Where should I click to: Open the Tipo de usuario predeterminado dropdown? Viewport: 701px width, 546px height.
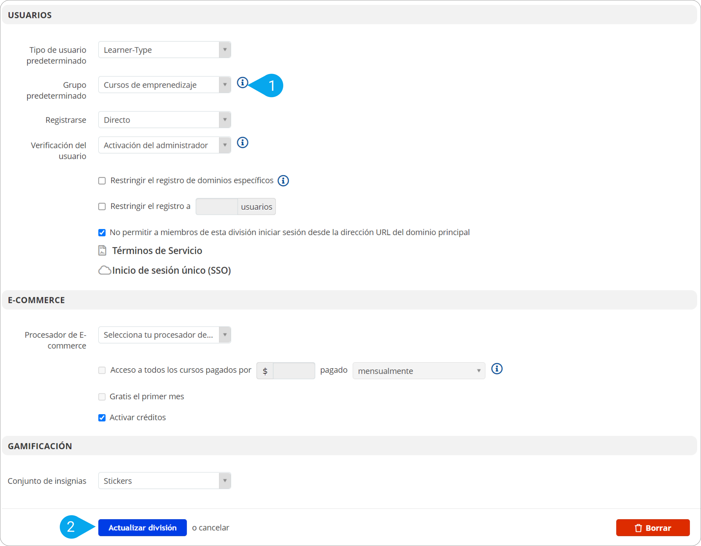click(164, 50)
